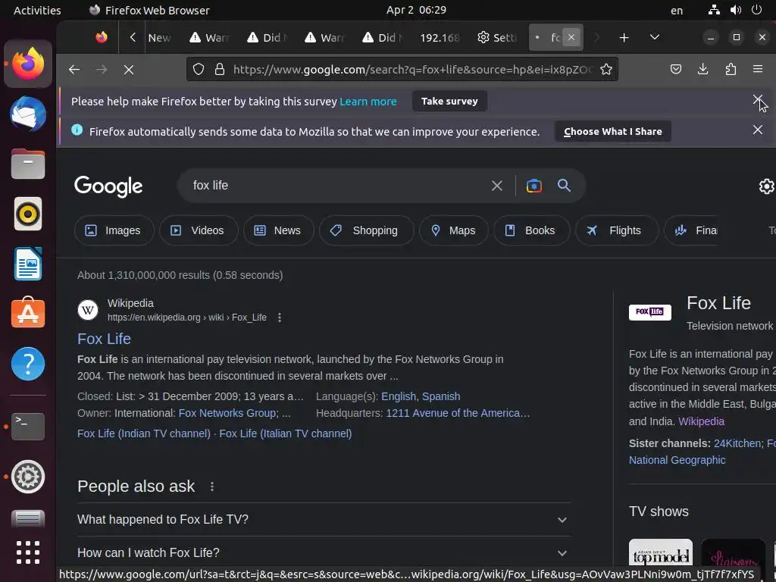This screenshot has width=776, height=582.
Task: Open the English language link
Action: [x=399, y=396]
